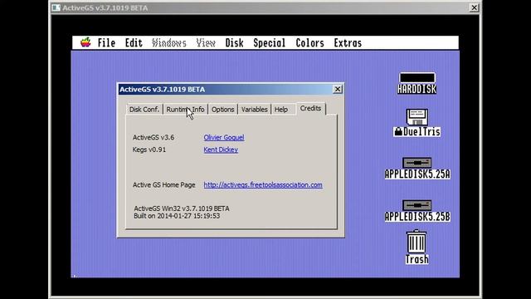
Task: Switch to the Options tab
Action: 222,110
